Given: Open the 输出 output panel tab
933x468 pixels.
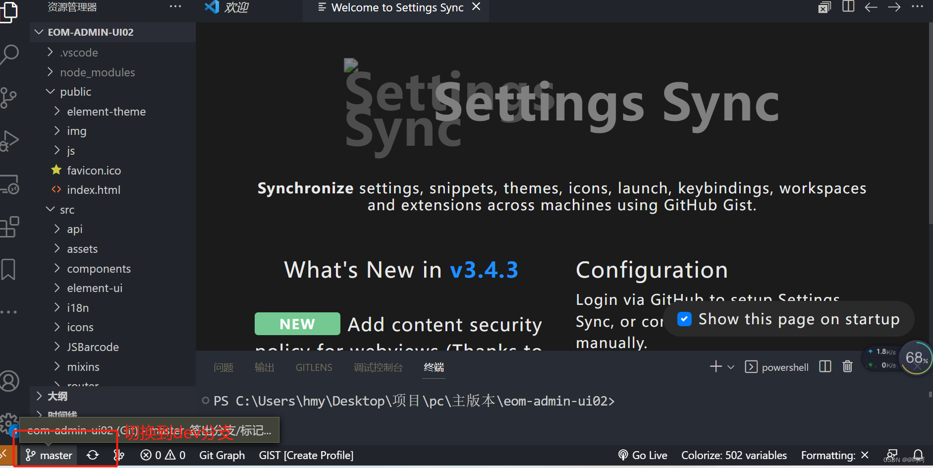Looking at the screenshot, I should pos(264,367).
